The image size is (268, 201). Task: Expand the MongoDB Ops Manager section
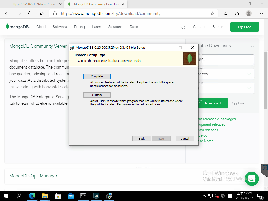pos(33,176)
